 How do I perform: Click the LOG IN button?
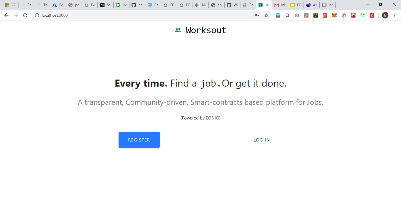click(x=262, y=140)
